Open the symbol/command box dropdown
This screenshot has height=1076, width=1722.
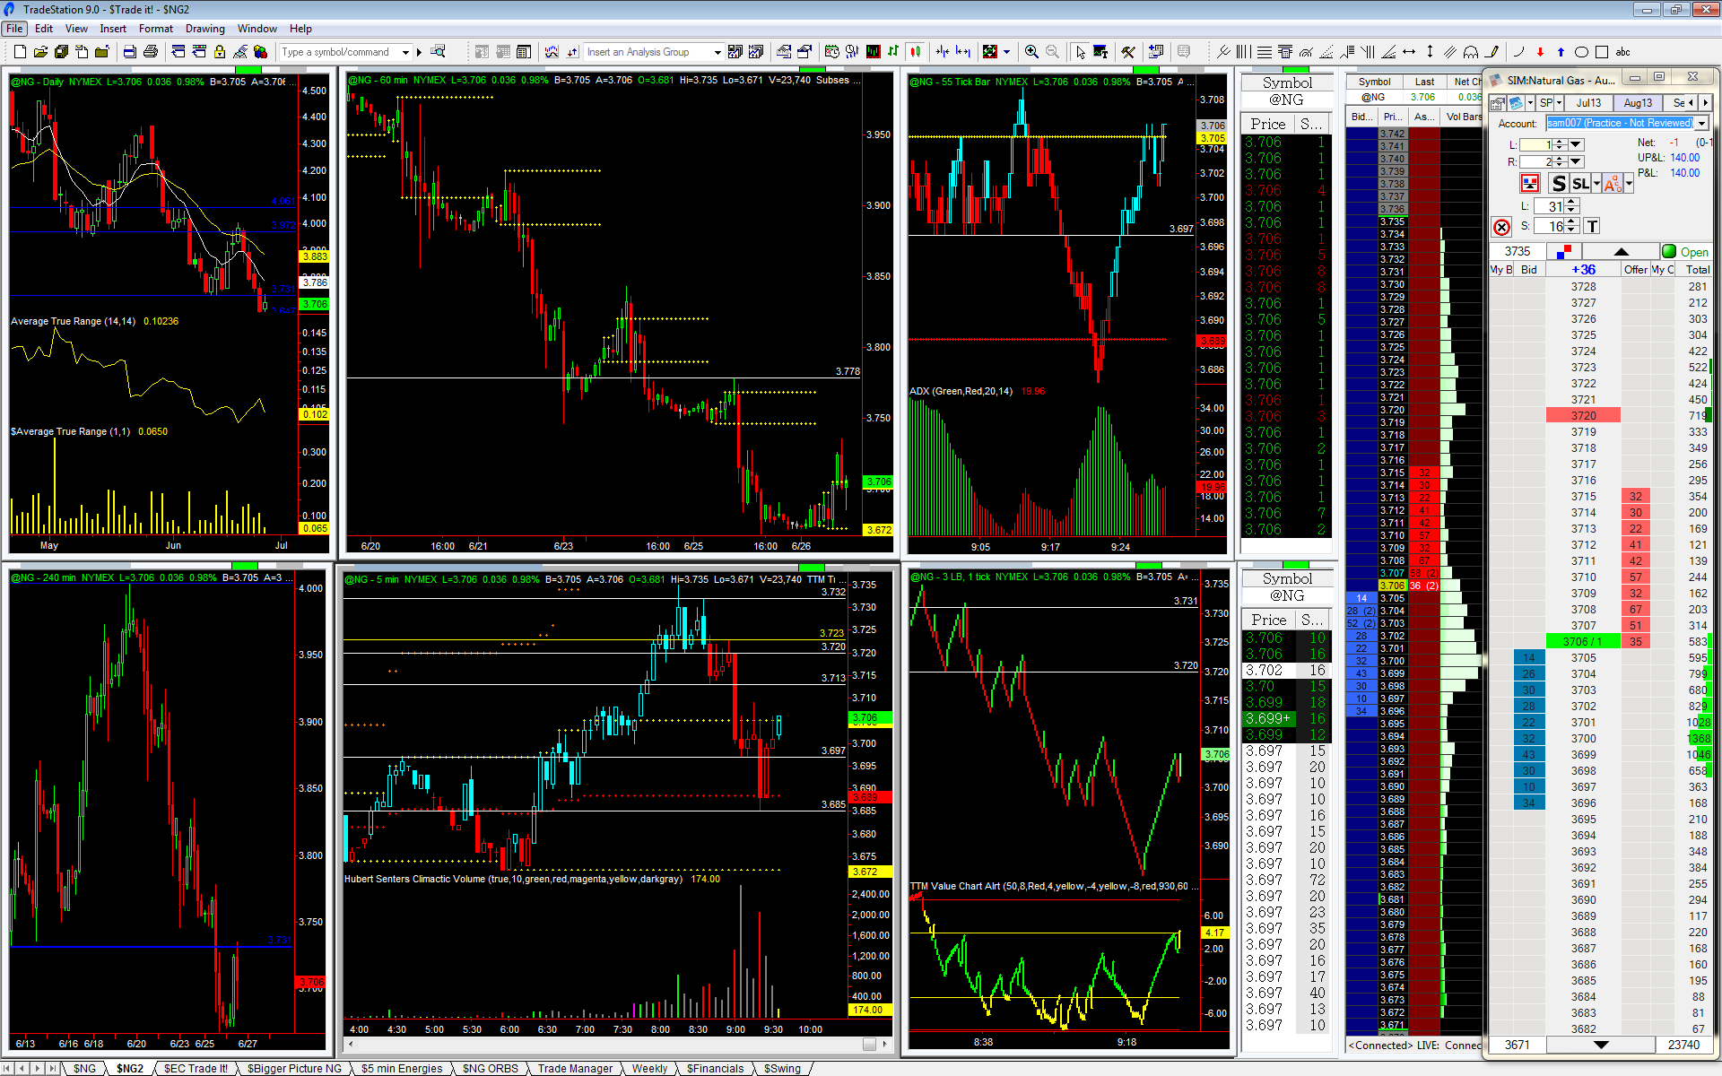tap(406, 52)
